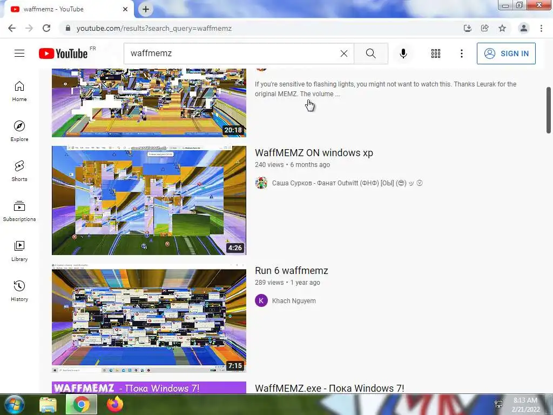Go to Home in the sidebar
Viewport: 553px width, 415px height.
click(x=19, y=91)
